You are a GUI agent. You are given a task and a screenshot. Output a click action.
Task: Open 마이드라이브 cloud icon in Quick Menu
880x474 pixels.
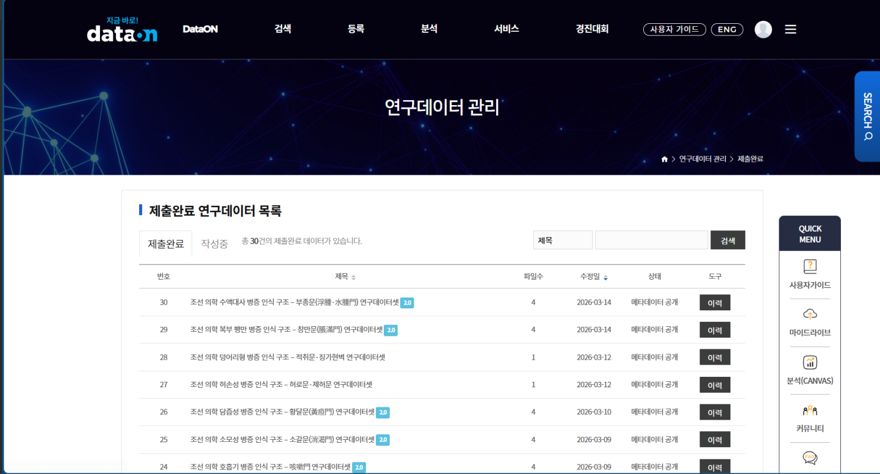pyautogui.click(x=809, y=313)
